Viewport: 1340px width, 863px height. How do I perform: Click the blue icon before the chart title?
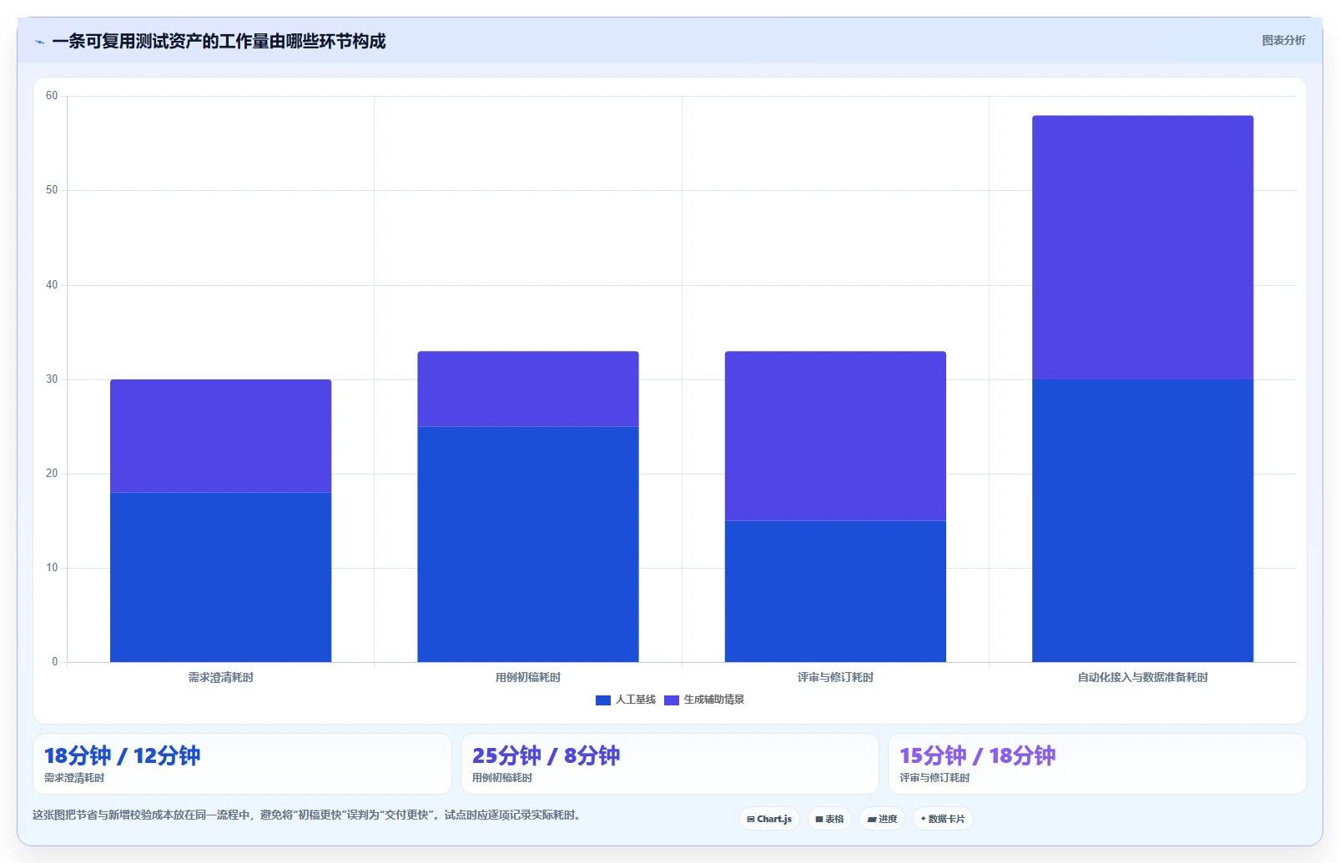[x=39, y=42]
